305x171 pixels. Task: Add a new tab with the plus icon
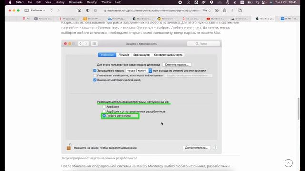click(x=232, y=10)
